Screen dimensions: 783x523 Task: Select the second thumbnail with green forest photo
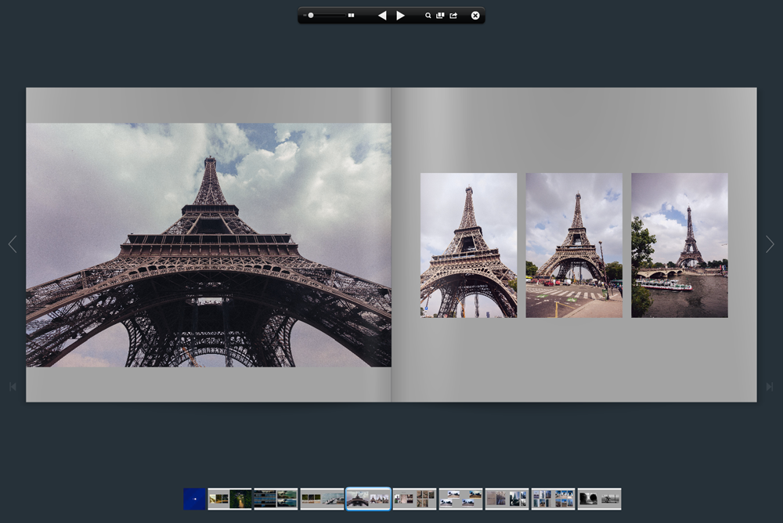tap(229, 499)
